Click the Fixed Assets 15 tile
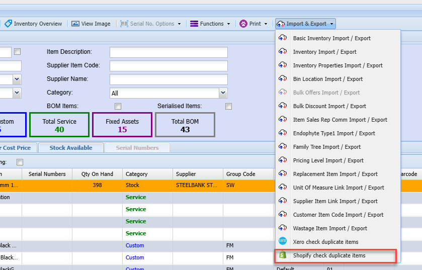 pos(122,125)
